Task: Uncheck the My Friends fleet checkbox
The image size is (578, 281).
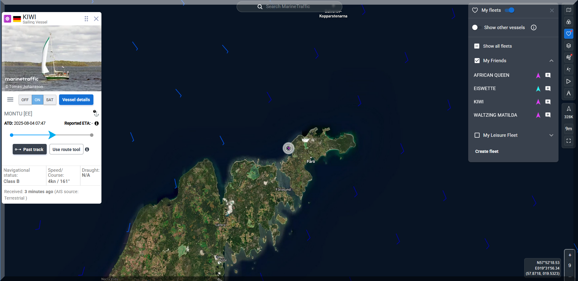Action: [477, 61]
